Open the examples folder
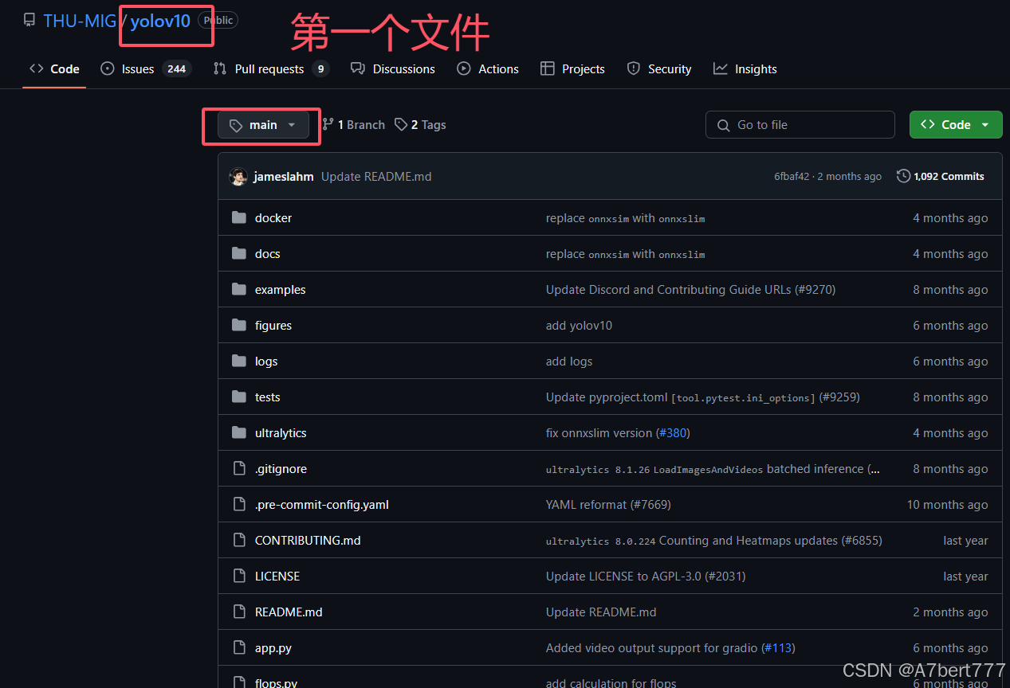 tap(281, 290)
